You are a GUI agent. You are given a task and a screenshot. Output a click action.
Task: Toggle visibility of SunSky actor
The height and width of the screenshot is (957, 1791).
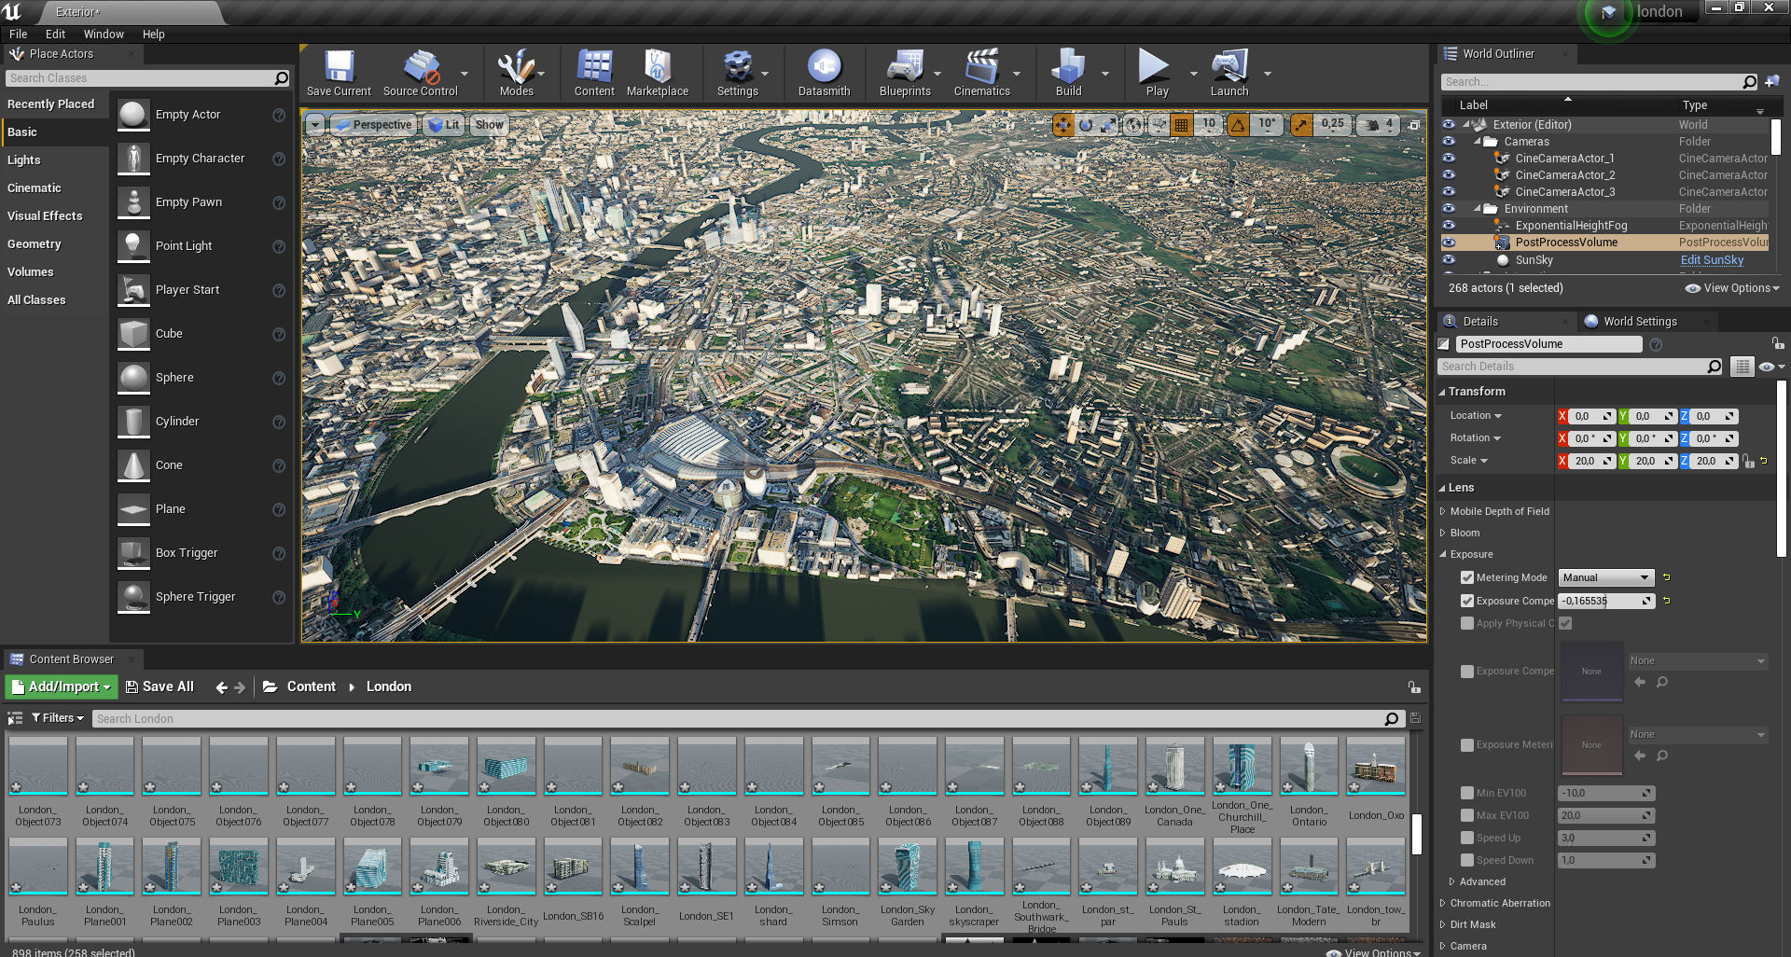1449,260
